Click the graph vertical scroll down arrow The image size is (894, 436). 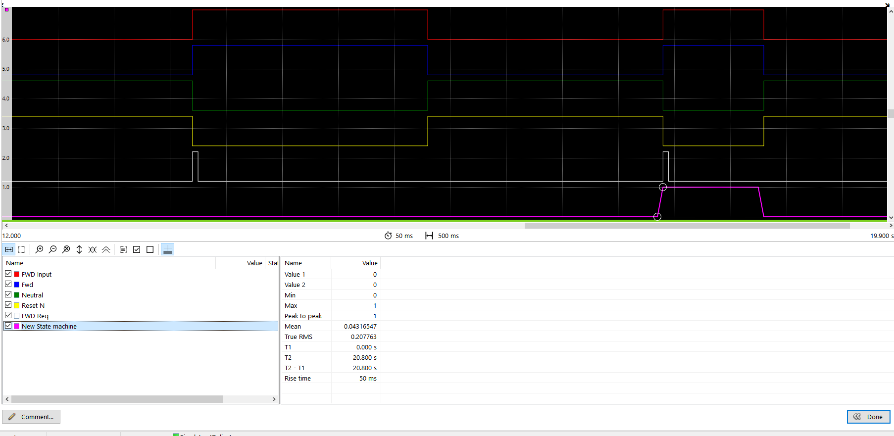pyautogui.click(x=891, y=217)
